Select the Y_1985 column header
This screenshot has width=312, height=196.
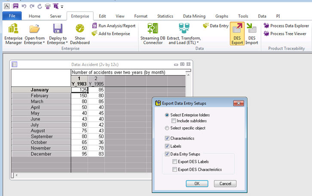coord(96,81)
